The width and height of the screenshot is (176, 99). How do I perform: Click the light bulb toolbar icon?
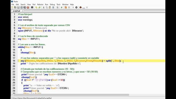pyautogui.click(x=69, y=7)
